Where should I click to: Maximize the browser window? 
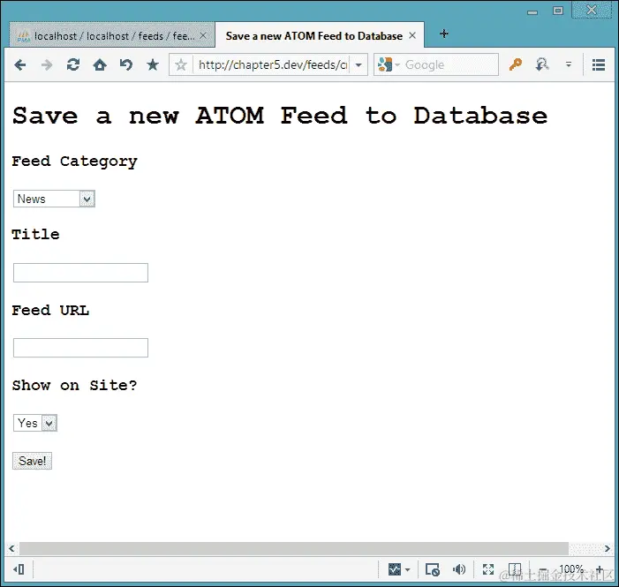pos(558,11)
